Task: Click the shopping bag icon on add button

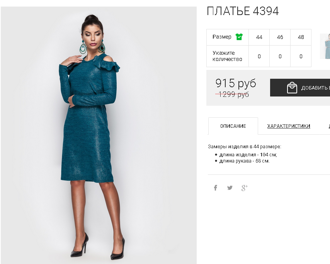Action: coord(292,88)
